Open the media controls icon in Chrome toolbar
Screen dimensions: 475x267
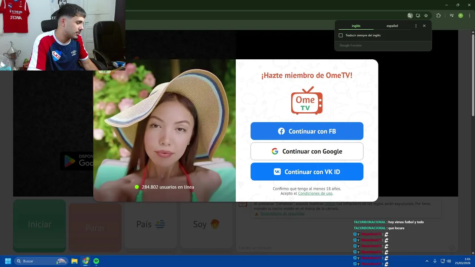click(x=452, y=16)
